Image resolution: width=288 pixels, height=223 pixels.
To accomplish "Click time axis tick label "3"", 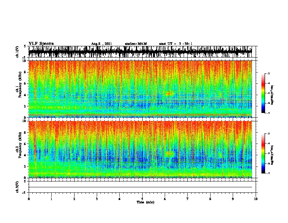I will pos(97,199).
